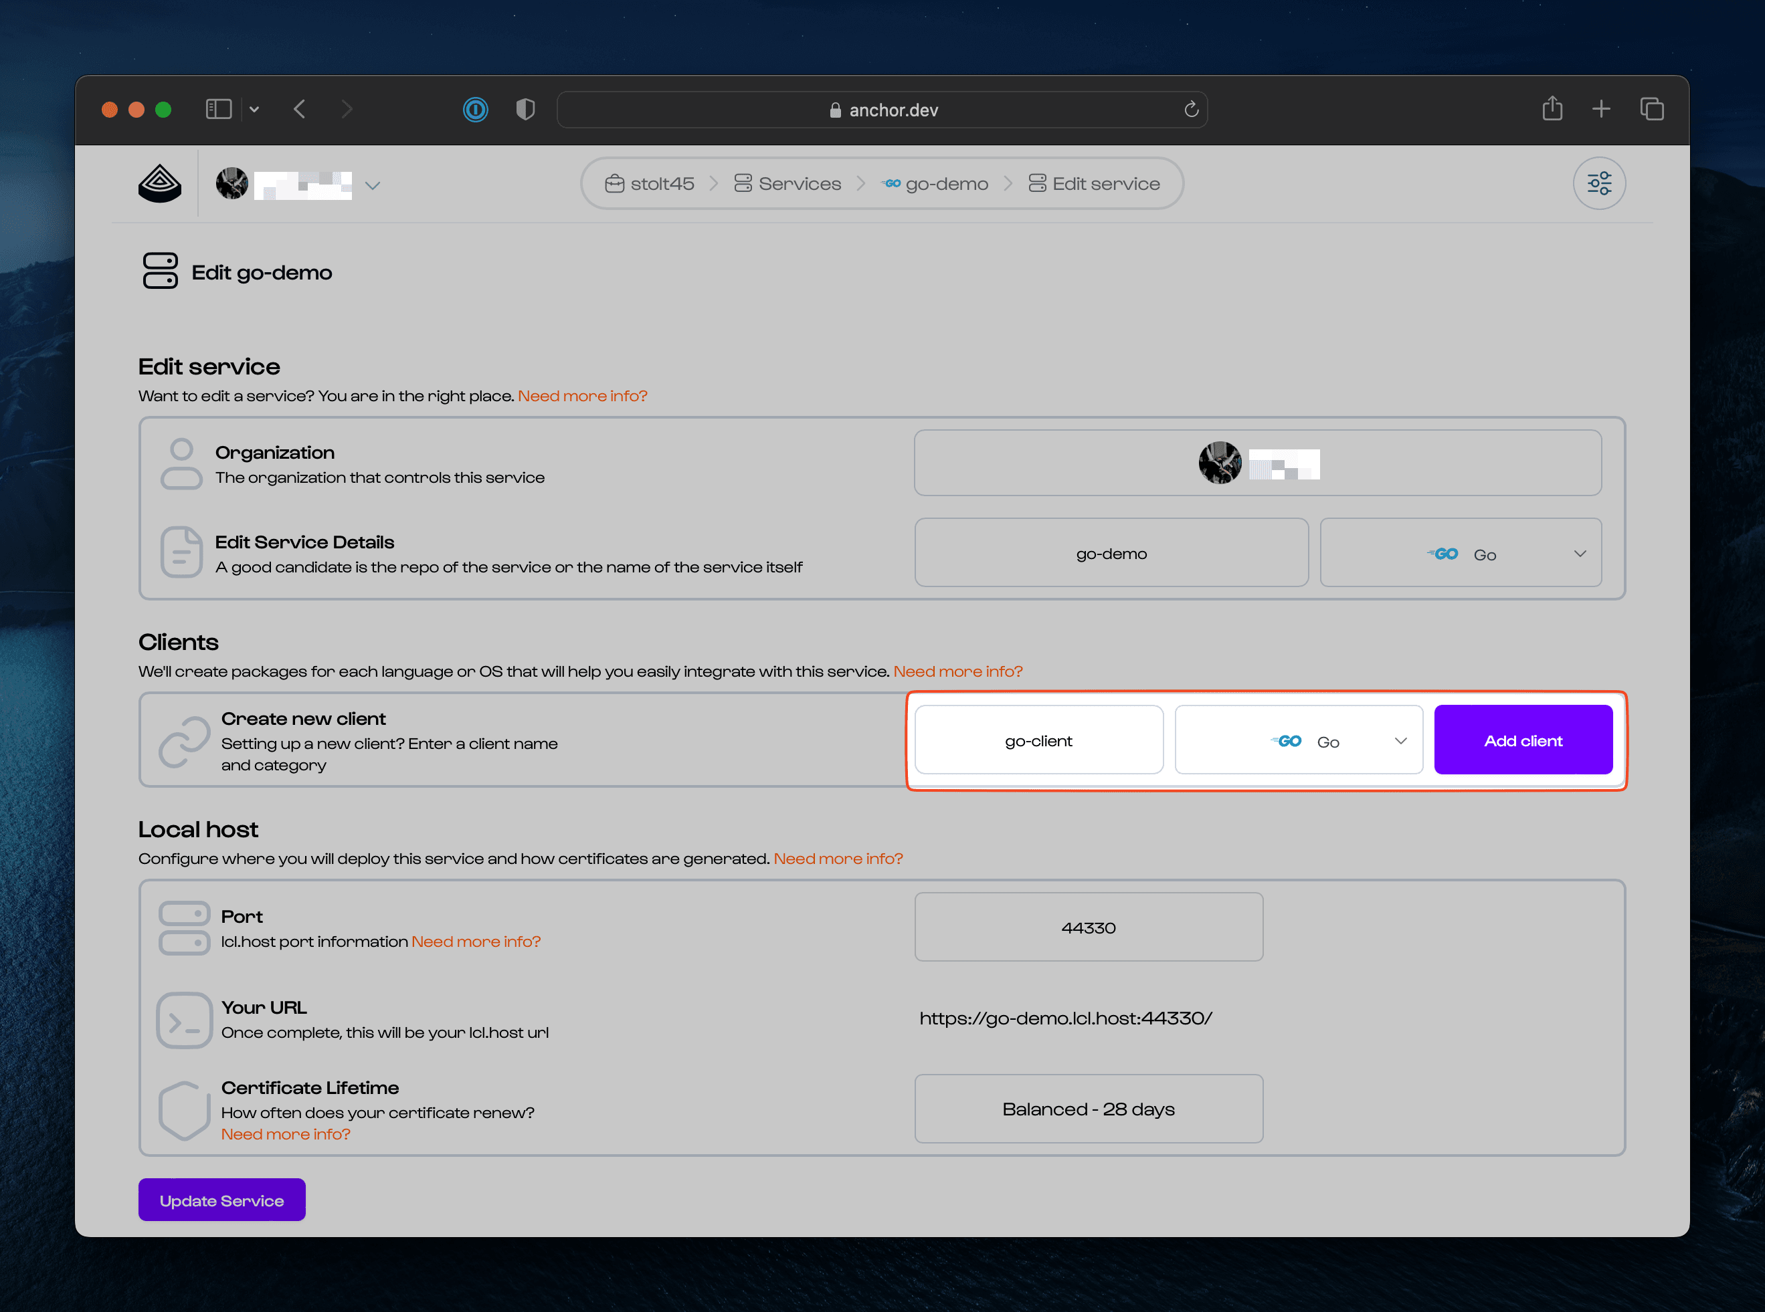Click the 1Password icon in browser toolbar
The height and width of the screenshot is (1312, 1765).
[475, 110]
